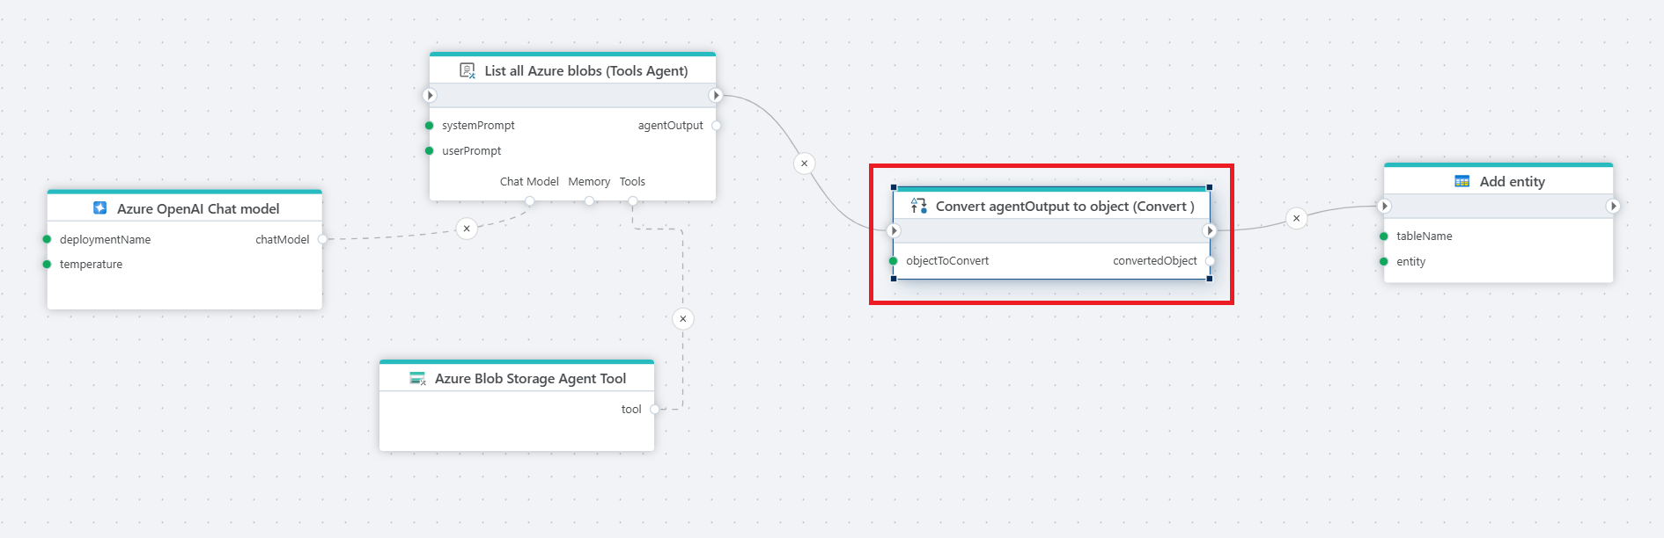Click the agentOutput output port
1664x538 pixels.
click(x=716, y=126)
